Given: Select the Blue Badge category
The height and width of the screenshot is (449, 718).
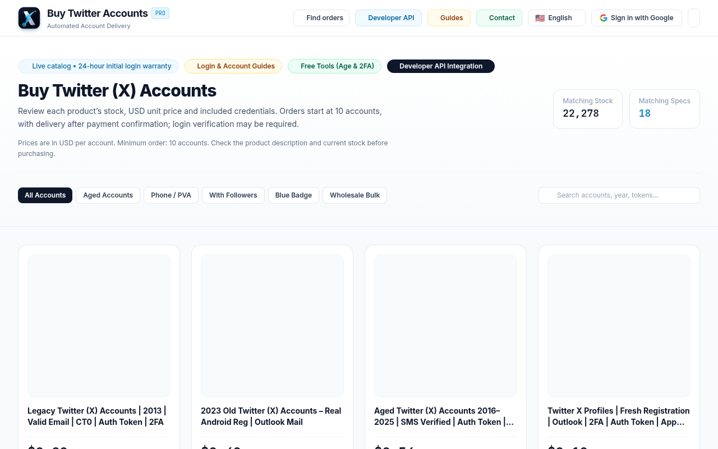Looking at the screenshot, I should click(293, 195).
